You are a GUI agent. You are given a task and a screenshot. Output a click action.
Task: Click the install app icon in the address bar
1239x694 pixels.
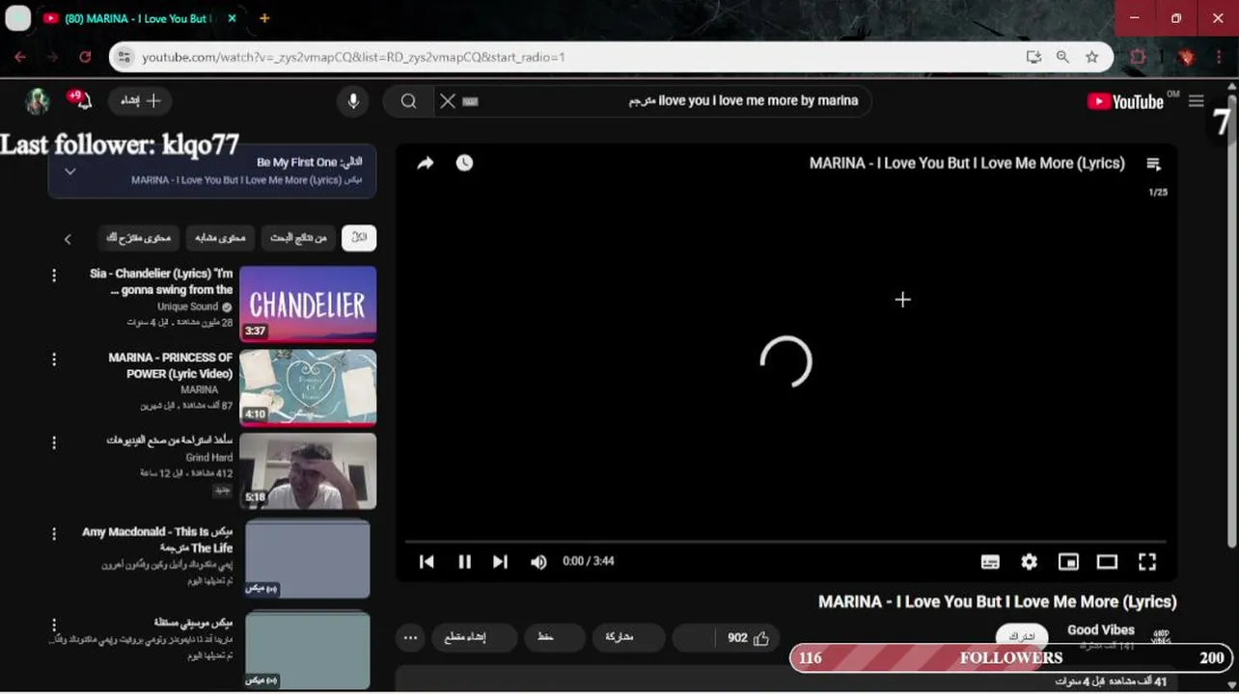point(1033,57)
